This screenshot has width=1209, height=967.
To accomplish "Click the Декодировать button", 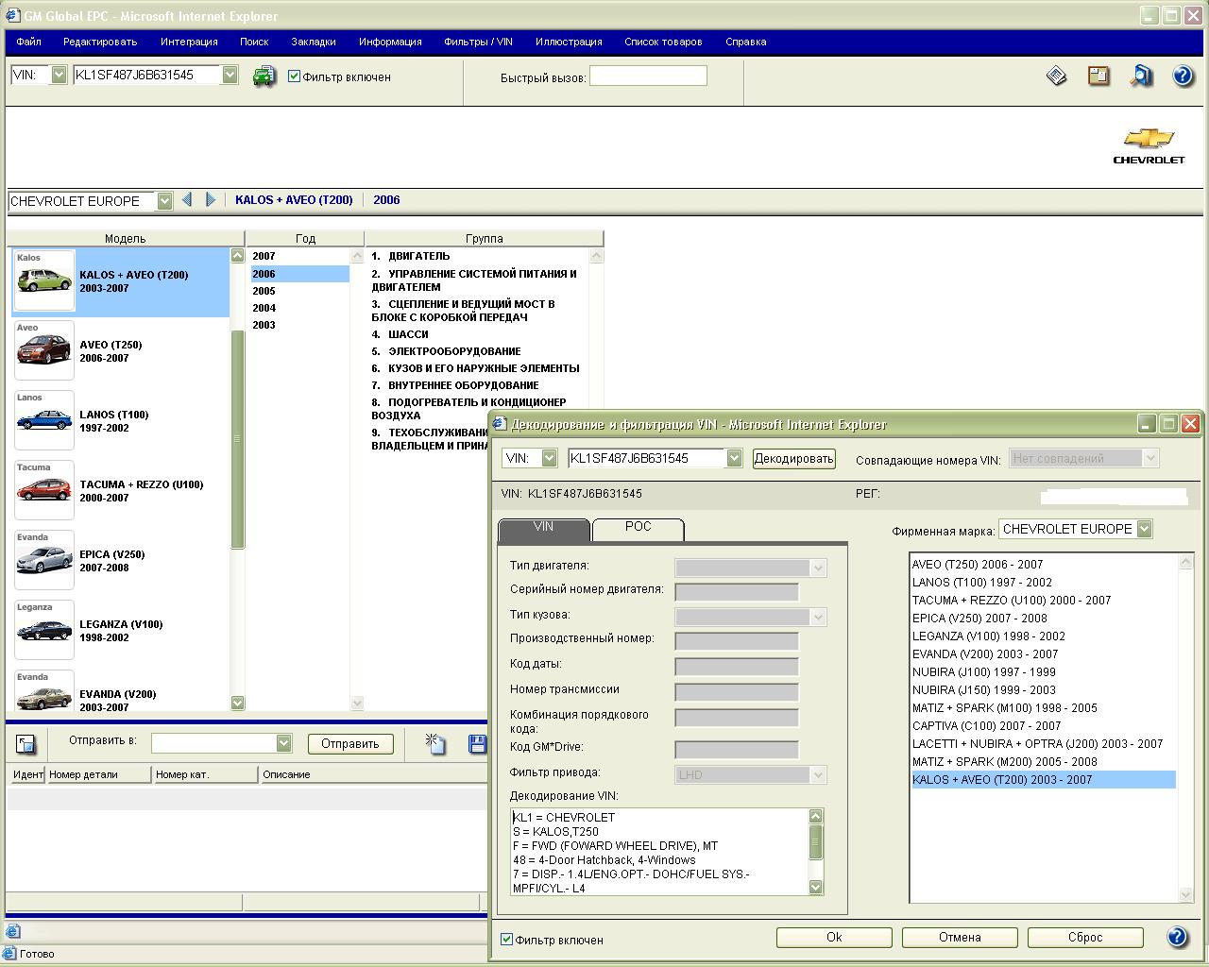I will point(794,459).
